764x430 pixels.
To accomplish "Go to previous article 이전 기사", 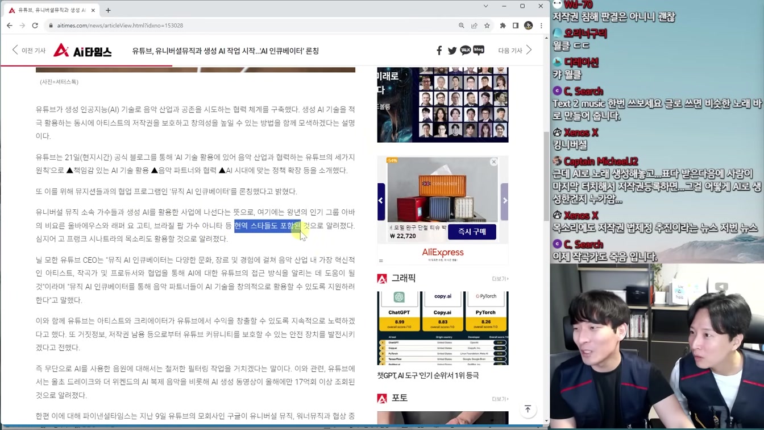I will point(28,51).
